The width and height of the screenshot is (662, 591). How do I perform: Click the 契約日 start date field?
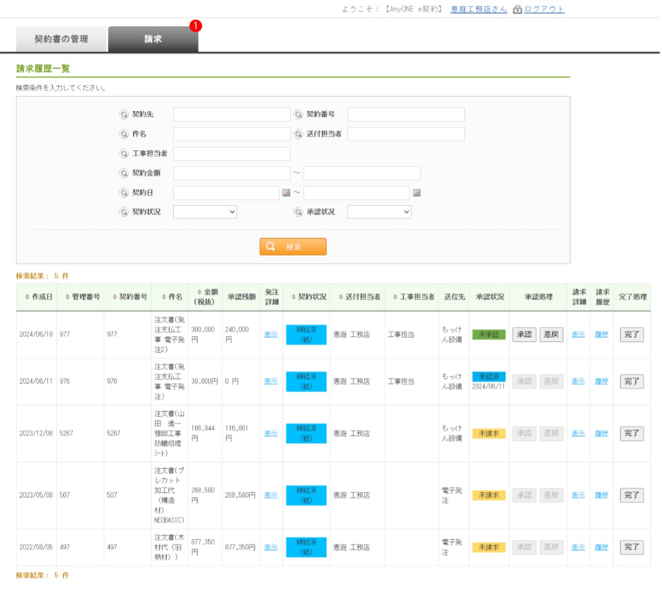click(x=226, y=193)
